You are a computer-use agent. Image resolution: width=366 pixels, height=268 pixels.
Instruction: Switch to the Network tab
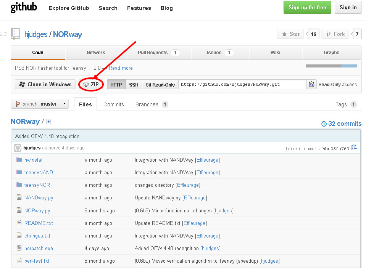coord(96,53)
